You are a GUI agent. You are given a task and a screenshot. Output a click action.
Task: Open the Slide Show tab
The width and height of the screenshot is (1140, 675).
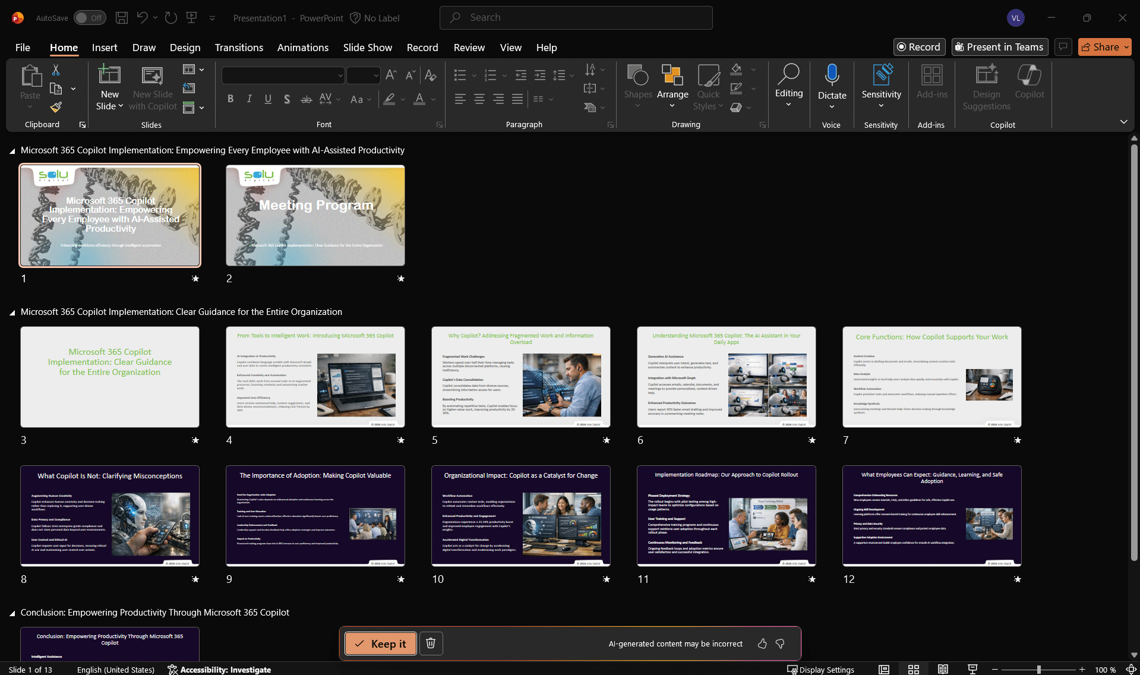click(x=367, y=48)
